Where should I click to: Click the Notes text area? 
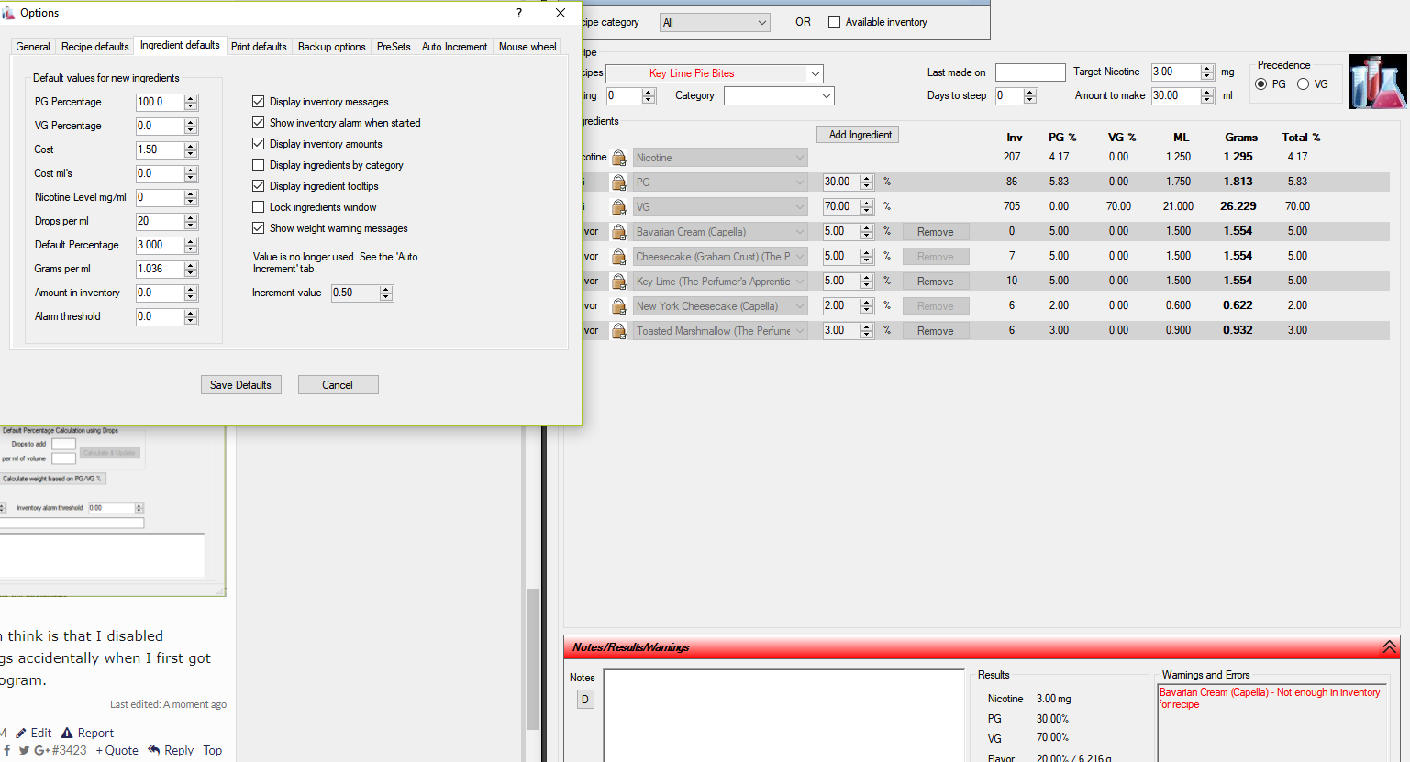tap(783, 716)
